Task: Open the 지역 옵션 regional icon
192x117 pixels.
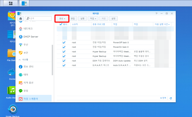Action: coord(20,83)
